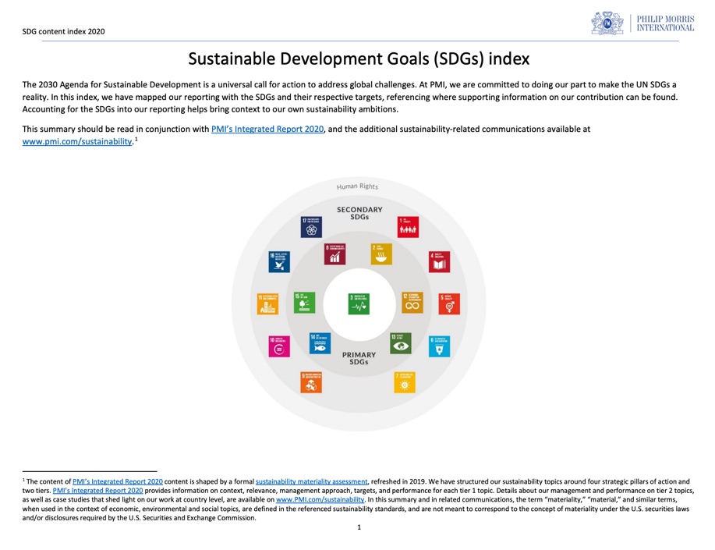Screen dimensions: 715x550
Task: Click the Philip Morris International crest logo
Action: click(607, 23)
